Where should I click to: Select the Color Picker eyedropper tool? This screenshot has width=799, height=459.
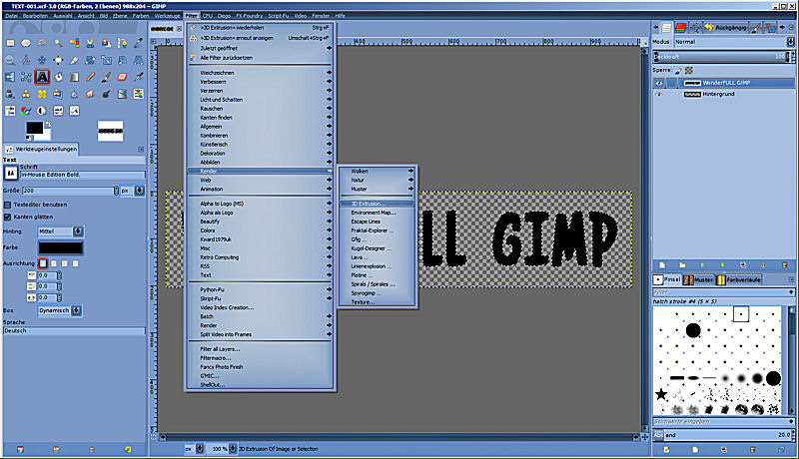click(138, 43)
